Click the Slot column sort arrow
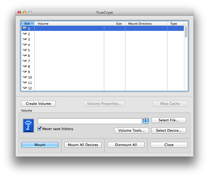This screenshot has height=178, width=209. [32, 23]
